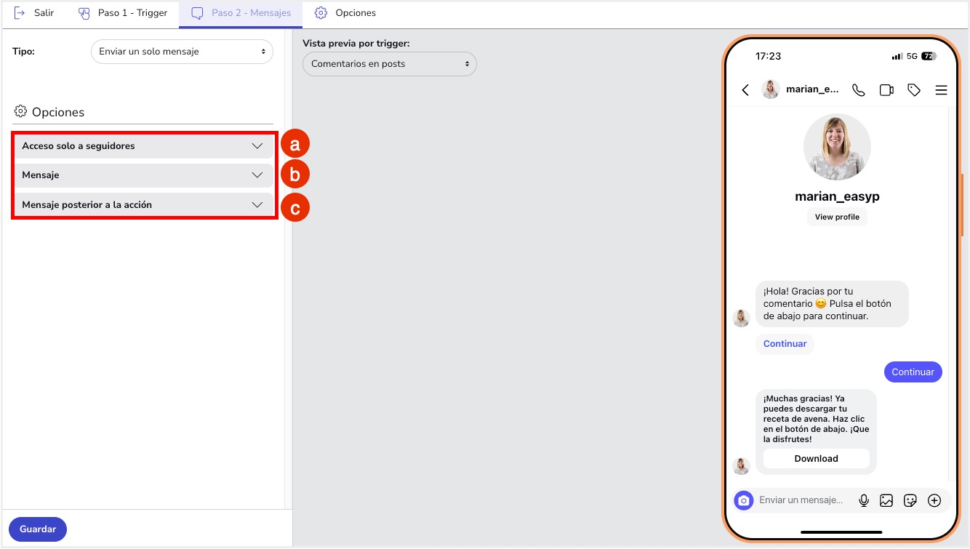Click the tag icon in the chat header

click(x=913, y=89)
